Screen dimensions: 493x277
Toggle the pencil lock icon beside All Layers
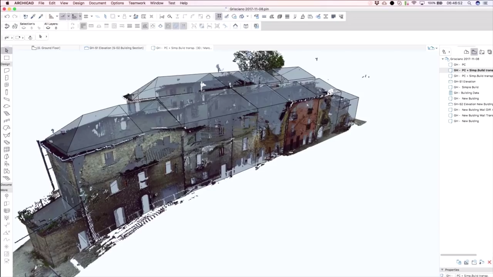56,28
